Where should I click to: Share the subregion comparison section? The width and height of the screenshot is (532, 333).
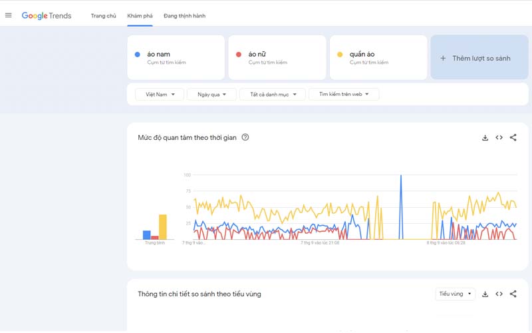click(513, 294)
